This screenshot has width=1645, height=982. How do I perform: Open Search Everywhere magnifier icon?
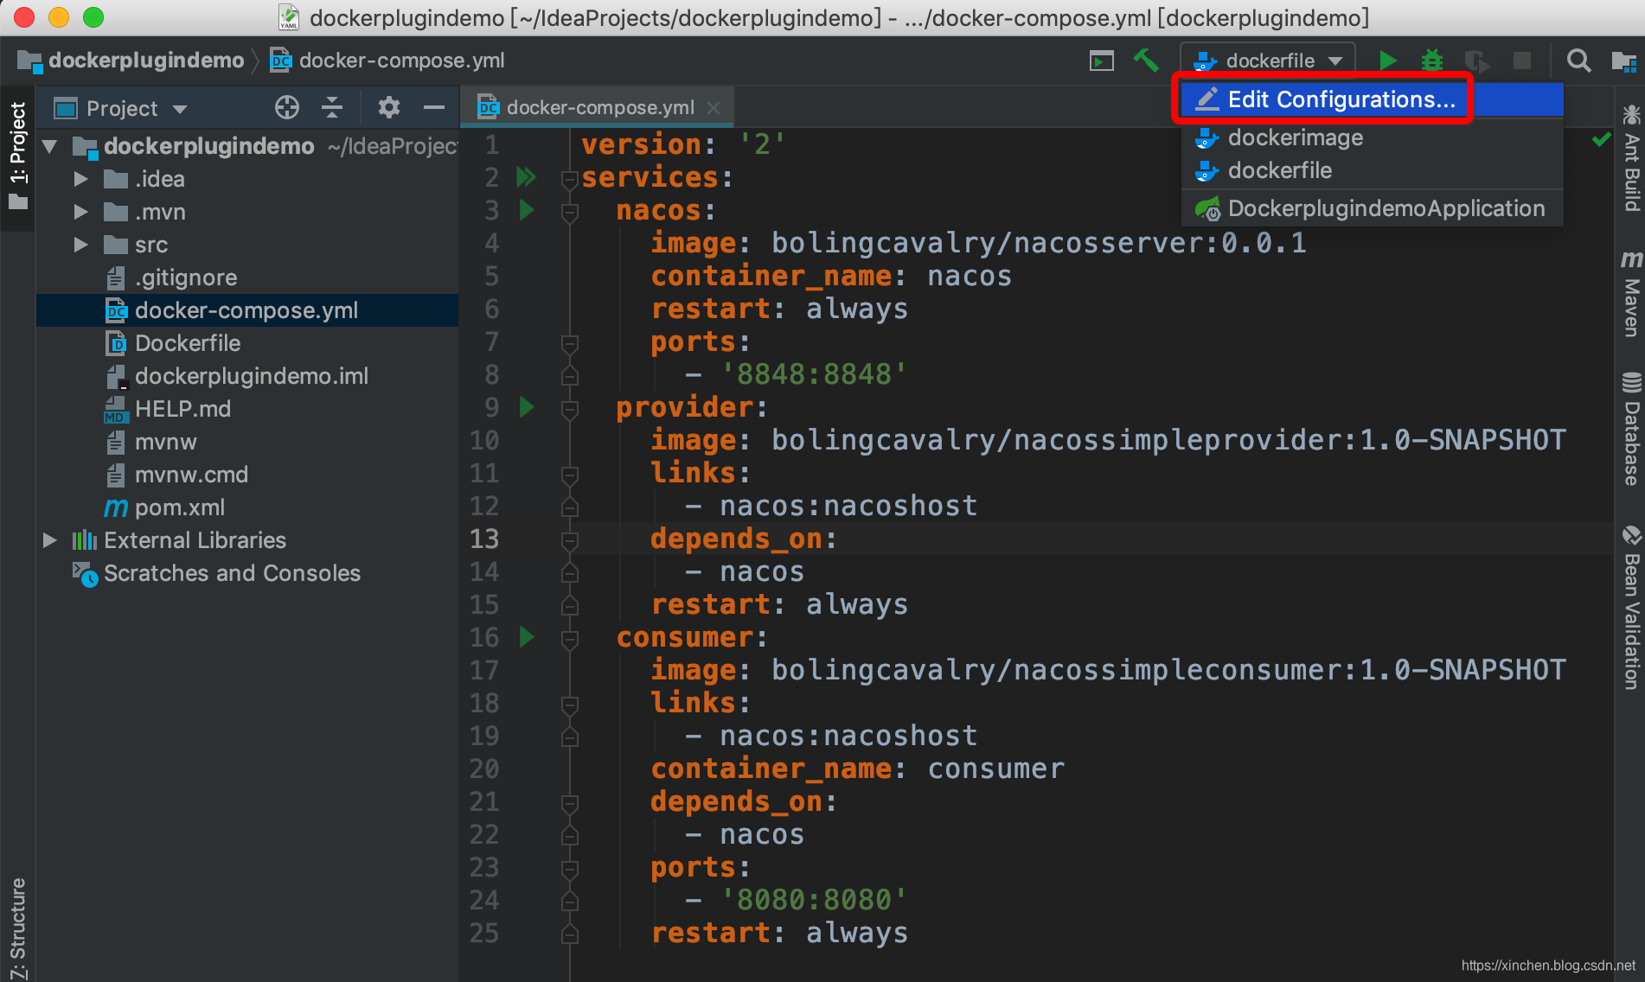[1578, 61]
